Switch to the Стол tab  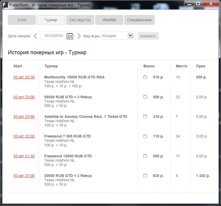(x=22, y=20)
